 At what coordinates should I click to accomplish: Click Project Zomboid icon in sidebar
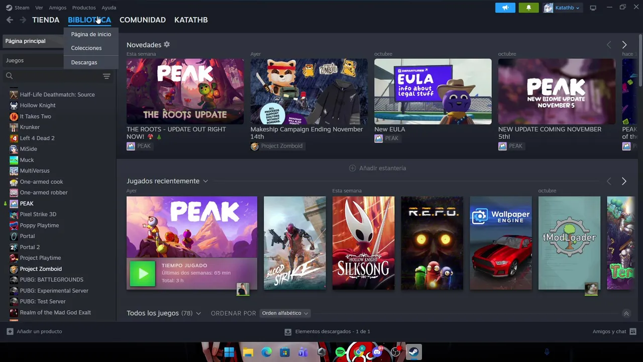(x=14, y=269)
